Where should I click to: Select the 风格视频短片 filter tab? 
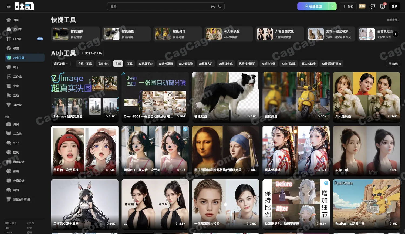tap(247, 64)
